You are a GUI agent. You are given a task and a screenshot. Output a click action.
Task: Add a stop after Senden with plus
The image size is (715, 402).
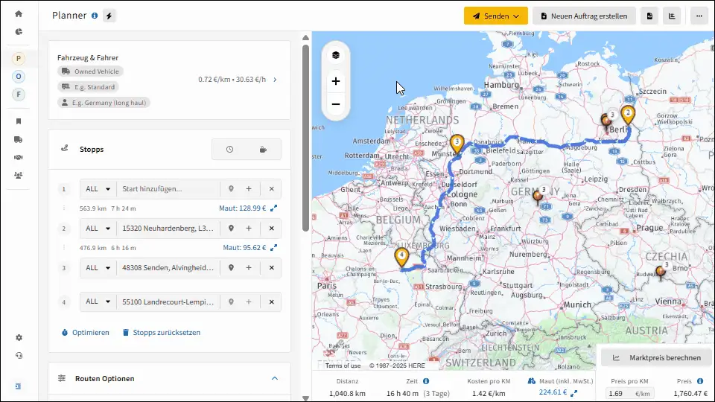[249, 268]
